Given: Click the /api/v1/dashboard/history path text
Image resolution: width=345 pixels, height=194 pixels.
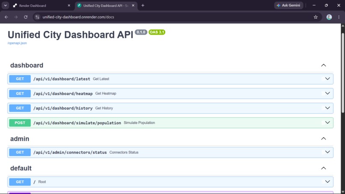Looking at the screenshot, I should (63, 108).
